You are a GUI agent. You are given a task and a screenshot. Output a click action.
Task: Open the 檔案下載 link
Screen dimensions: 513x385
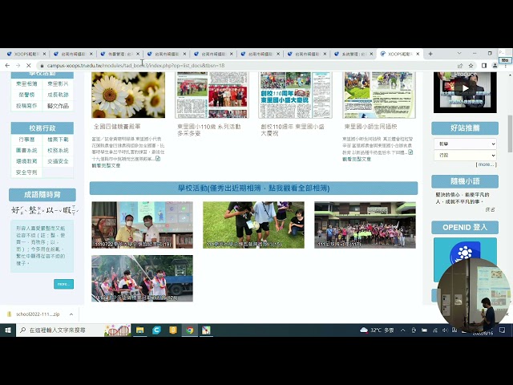click(x=58, y=140)
